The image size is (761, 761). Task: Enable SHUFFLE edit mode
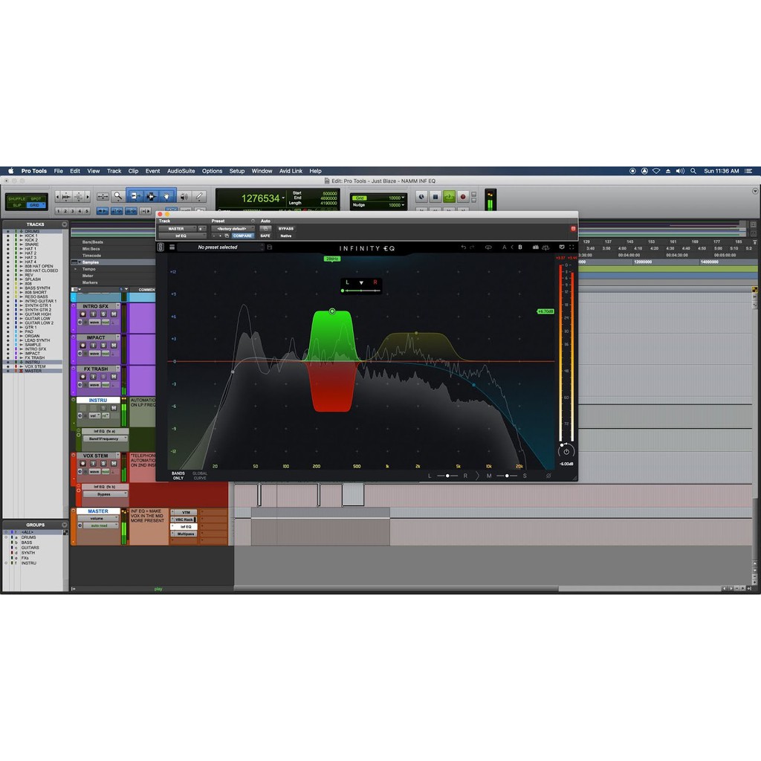point(16,199)
